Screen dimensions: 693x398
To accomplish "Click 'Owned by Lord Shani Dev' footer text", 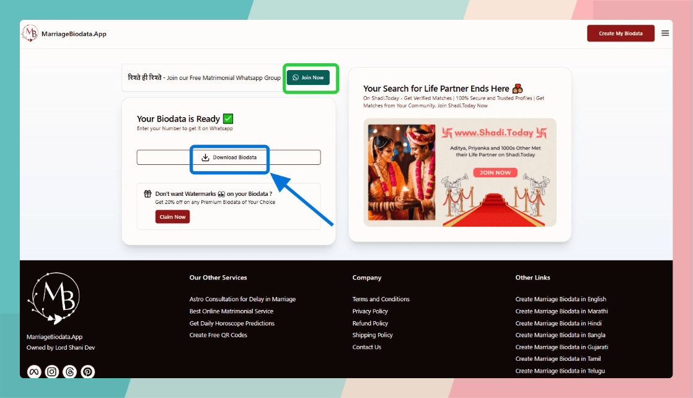I will [x=61, y=347].
